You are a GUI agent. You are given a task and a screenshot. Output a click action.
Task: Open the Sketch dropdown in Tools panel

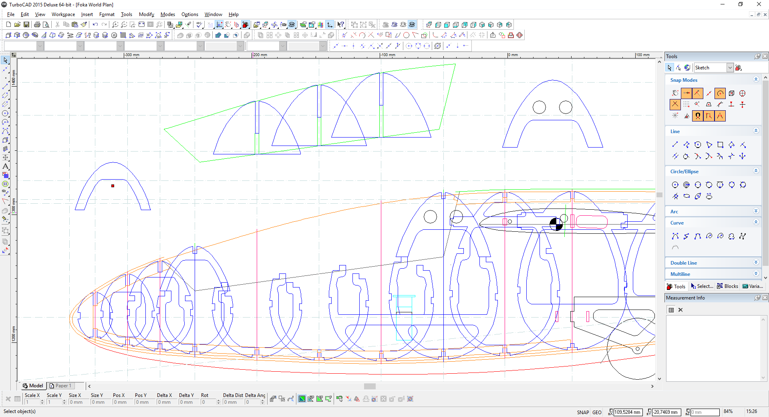[x=730, y=68]
